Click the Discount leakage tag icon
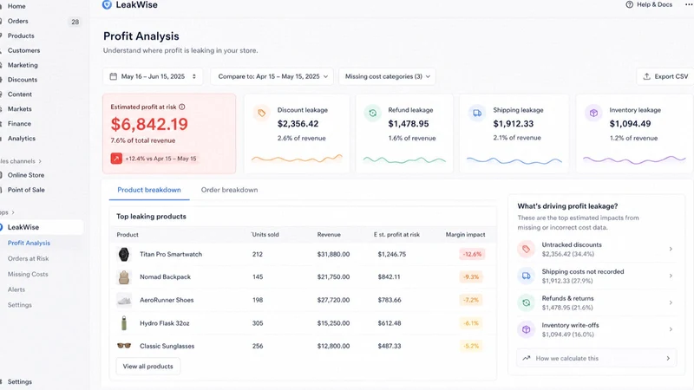 (x=262, y=114)
